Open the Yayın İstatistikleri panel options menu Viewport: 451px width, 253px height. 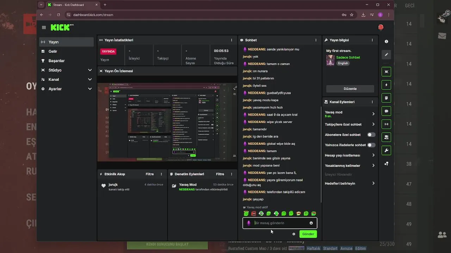tap(231, 40)
